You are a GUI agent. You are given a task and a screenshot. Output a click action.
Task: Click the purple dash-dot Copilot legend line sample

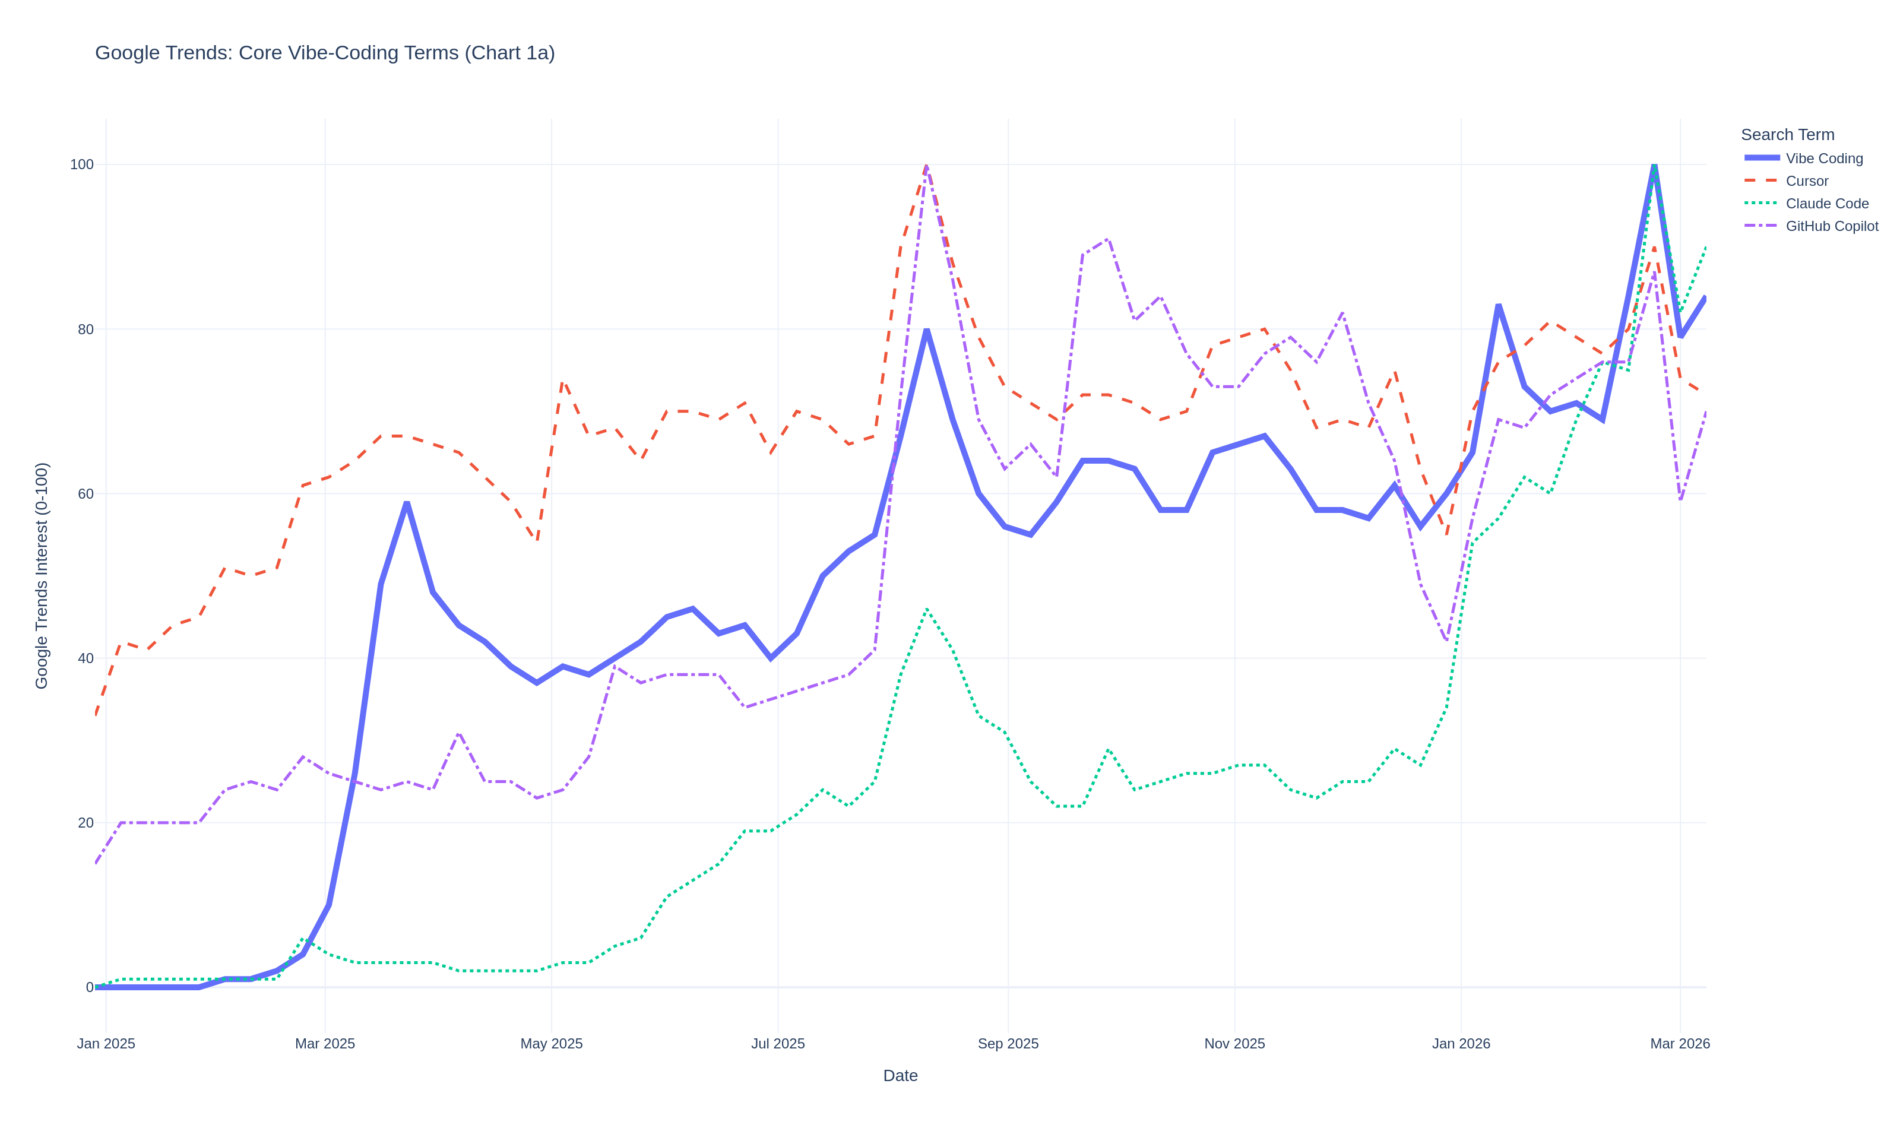click(1762, 226)
